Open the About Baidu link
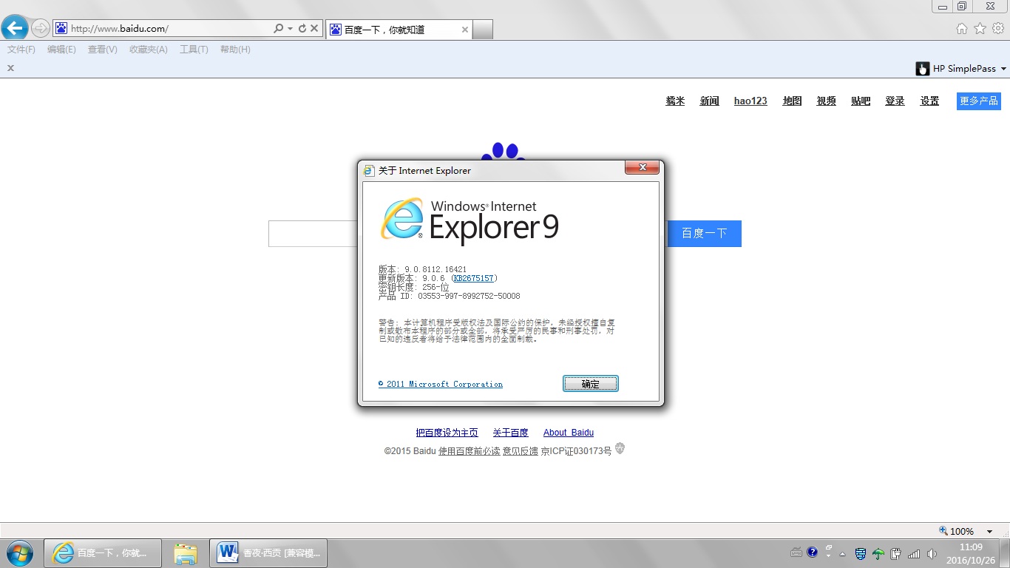 pos(569,433)
